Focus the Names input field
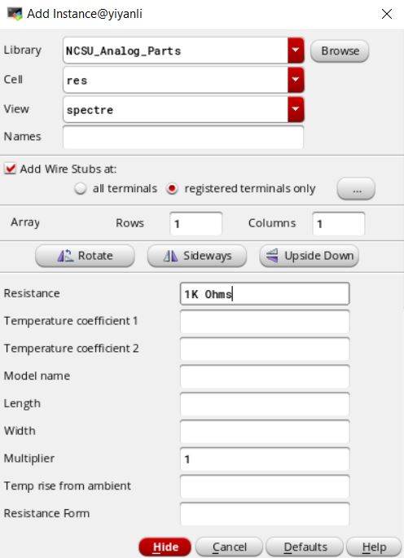 click(x=183, y=137)
